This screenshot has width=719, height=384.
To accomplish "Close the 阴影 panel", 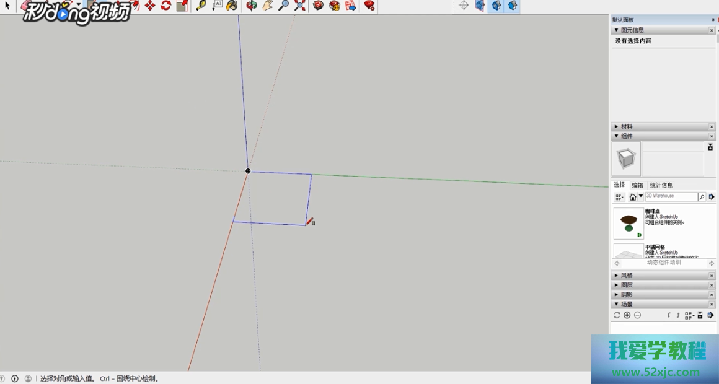I will 711,294.
